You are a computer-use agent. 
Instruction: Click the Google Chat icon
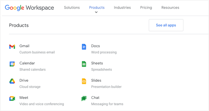(x=84, y=98)
